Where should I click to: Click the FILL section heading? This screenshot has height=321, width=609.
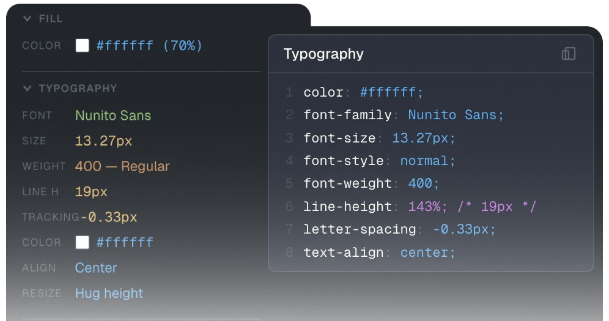coord(51,18)
